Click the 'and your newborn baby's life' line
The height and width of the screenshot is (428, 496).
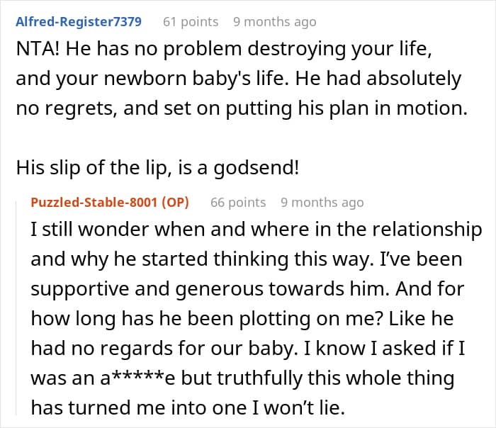(x=239, y=79)
